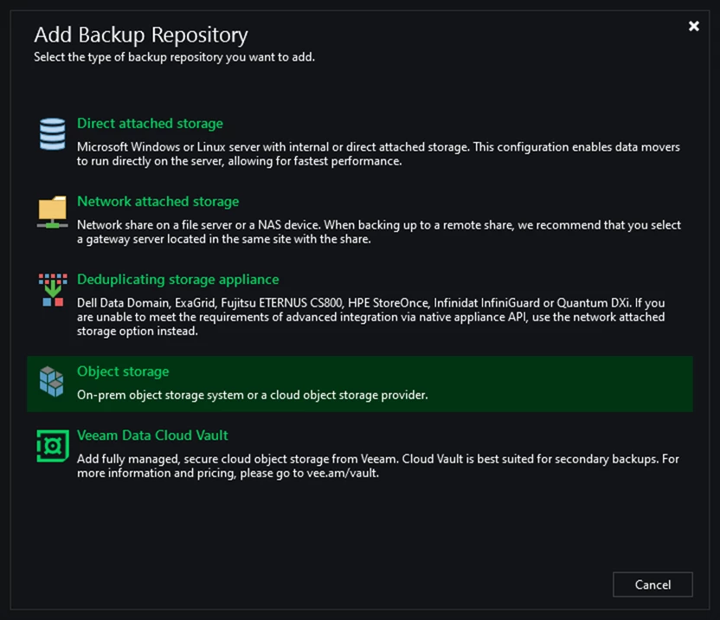Select the Direct attached storage heading
This screenshot has width=720, height=620.
(x=150, y=123)
